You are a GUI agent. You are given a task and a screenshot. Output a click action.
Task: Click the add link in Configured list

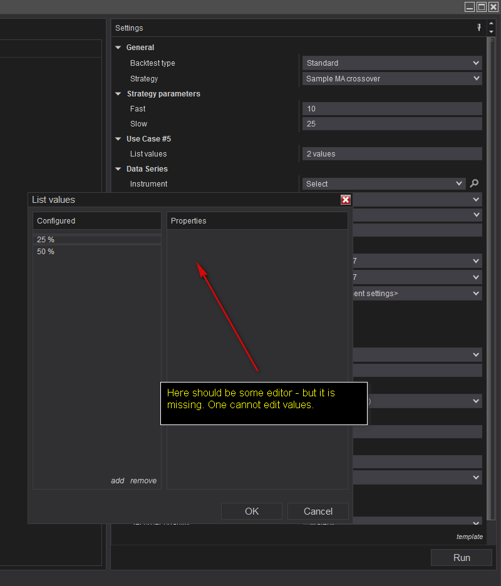point(117,481)
